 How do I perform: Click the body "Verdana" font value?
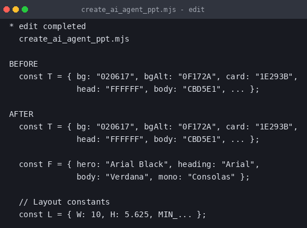127,177
